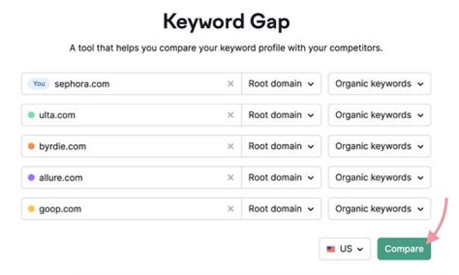
Task: Open the US country selector
Action: (345, 249)
